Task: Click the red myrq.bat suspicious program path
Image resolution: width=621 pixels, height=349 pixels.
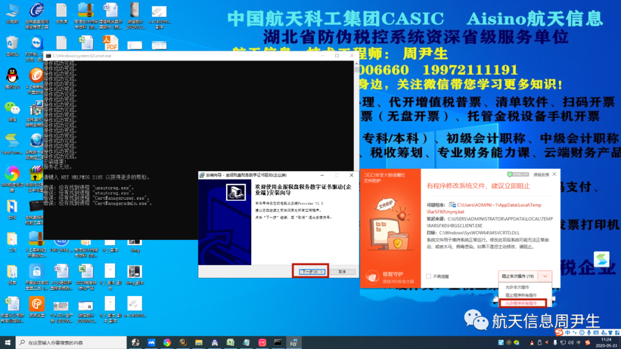Action: click(x=484, y=208)
